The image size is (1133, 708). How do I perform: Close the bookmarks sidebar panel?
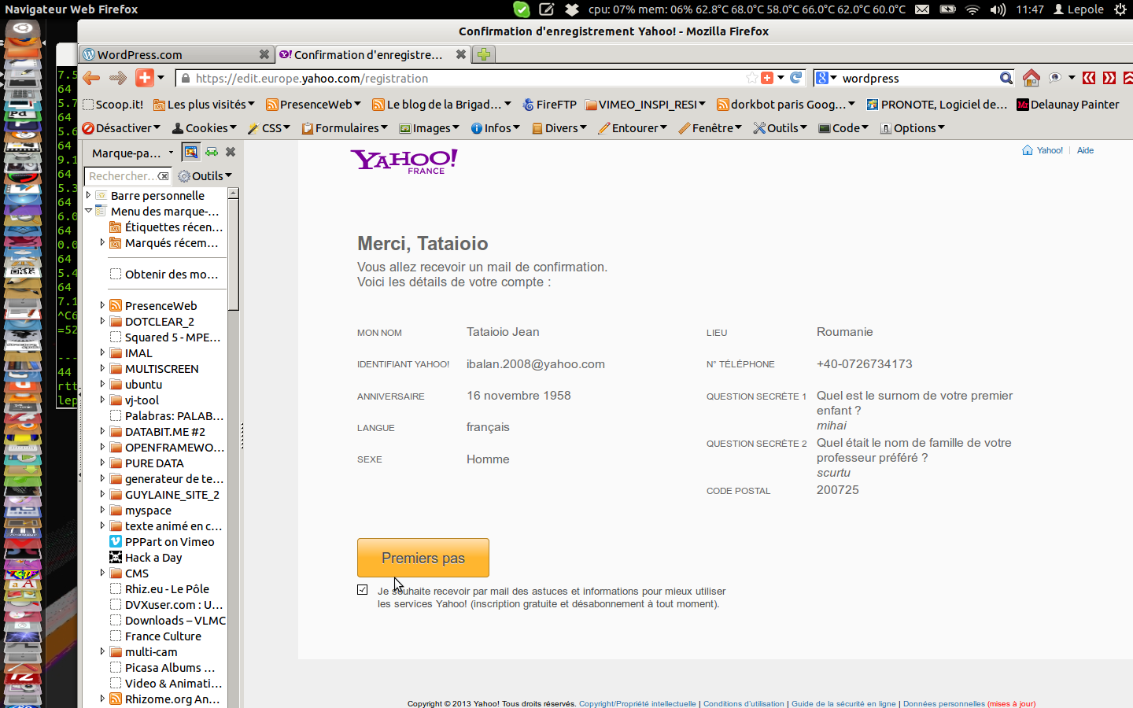coord(231,152)
